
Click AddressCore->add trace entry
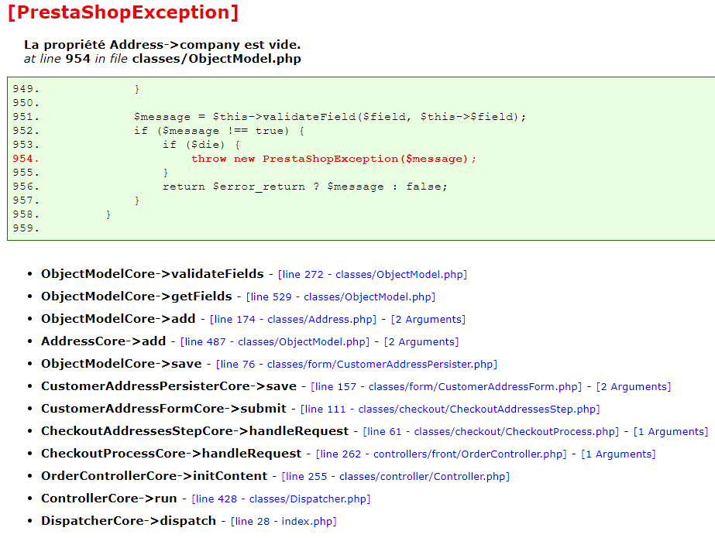tap(104, 341)
